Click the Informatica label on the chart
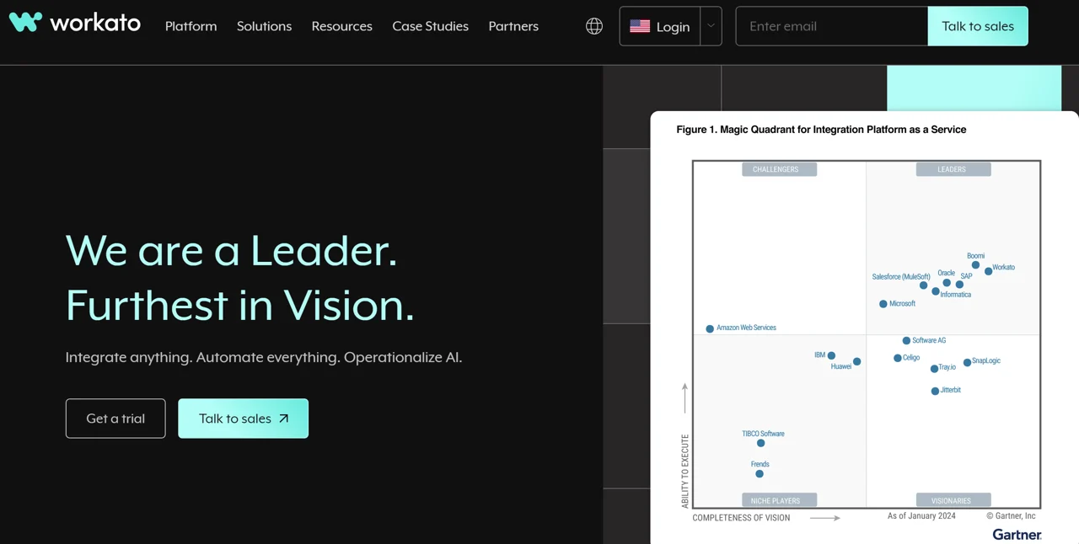This screenshot has height=544, width=1079. [x=955, y=295]
